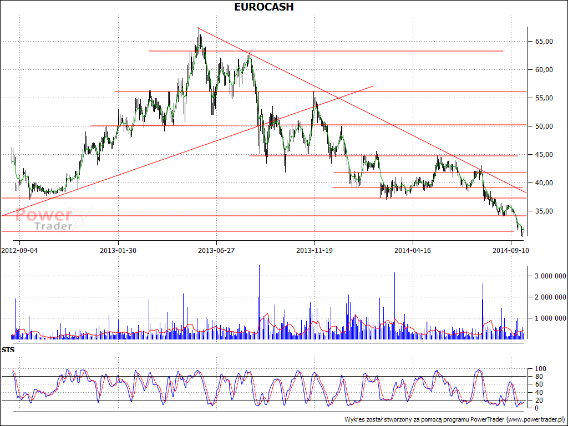This screenshot has width=568, height=426.
Task: Click the 1 000 000 volume axis label
Action: [550, 318]
